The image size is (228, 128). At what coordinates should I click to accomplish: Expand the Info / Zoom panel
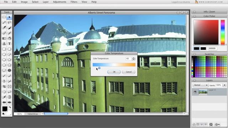195,12
